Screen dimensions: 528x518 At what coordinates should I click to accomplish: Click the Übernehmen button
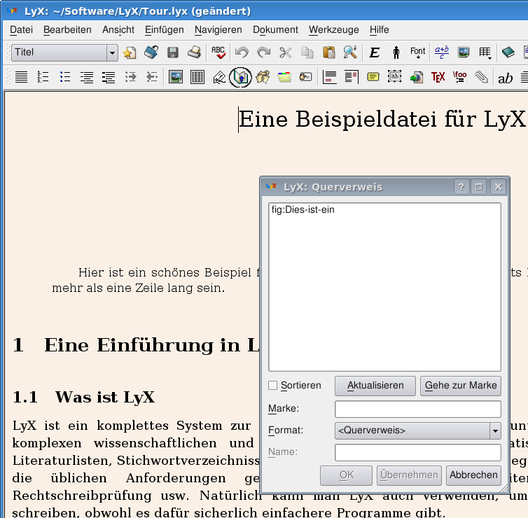(409, 475)
